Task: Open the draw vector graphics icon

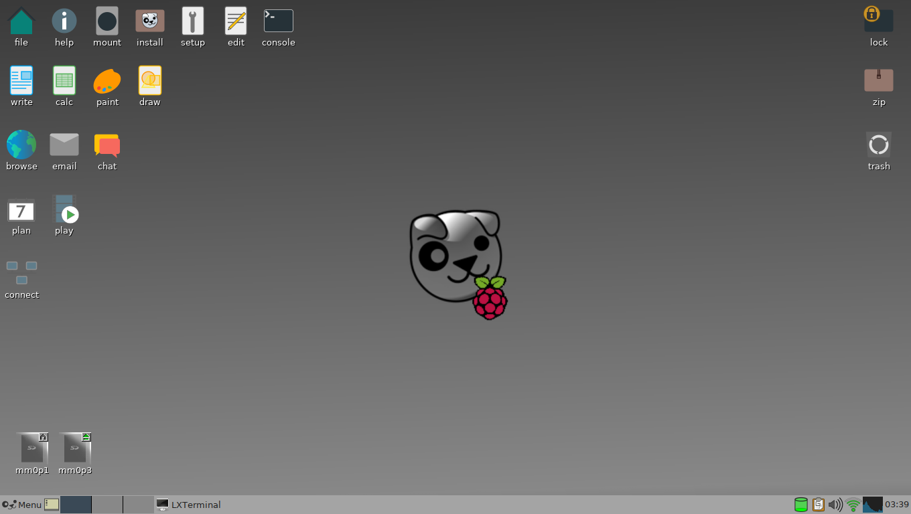Action: (x=150, y=80)
